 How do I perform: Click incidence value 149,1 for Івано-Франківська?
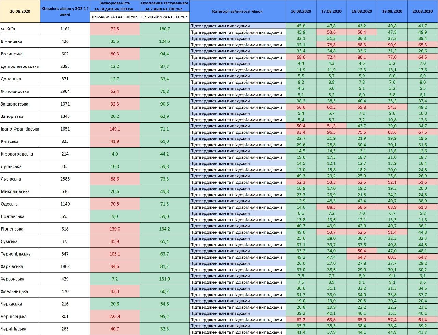point(115,129)
